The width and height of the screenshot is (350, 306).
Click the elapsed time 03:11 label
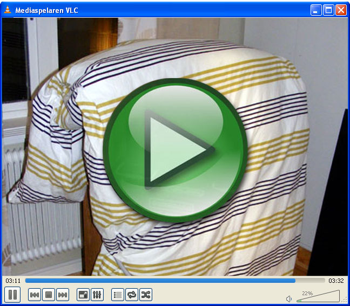tap(13, 281)
